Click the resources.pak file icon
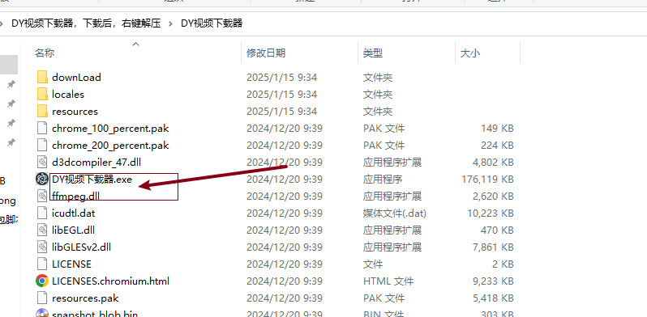Image resolution: width=647 pixels, height=317 pixels. click(42, 298)
